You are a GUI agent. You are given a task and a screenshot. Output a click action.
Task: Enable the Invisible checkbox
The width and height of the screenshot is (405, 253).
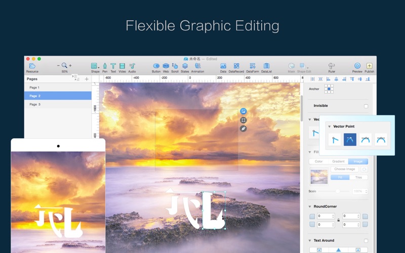[366, 106]
